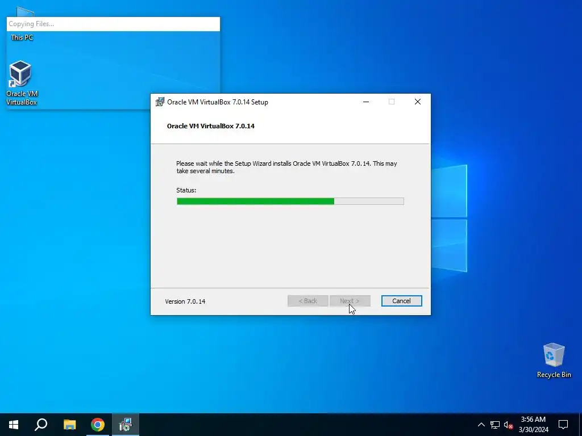The width and height of the screenshot is (582, 436).
Task: Click the disabled Back button
Action: tap(307, 301)
